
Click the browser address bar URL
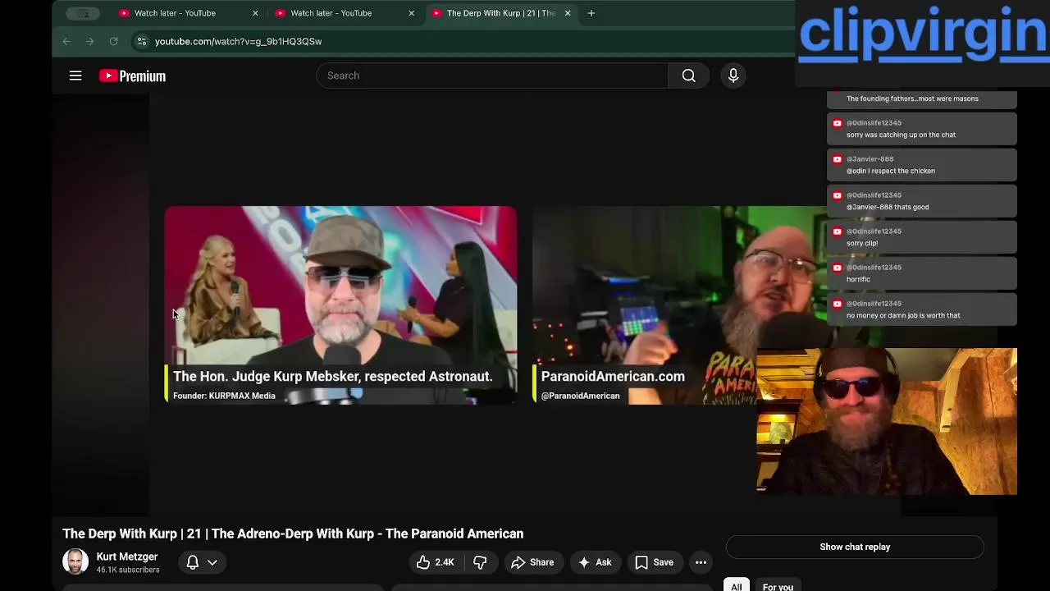tap(238, 41)
